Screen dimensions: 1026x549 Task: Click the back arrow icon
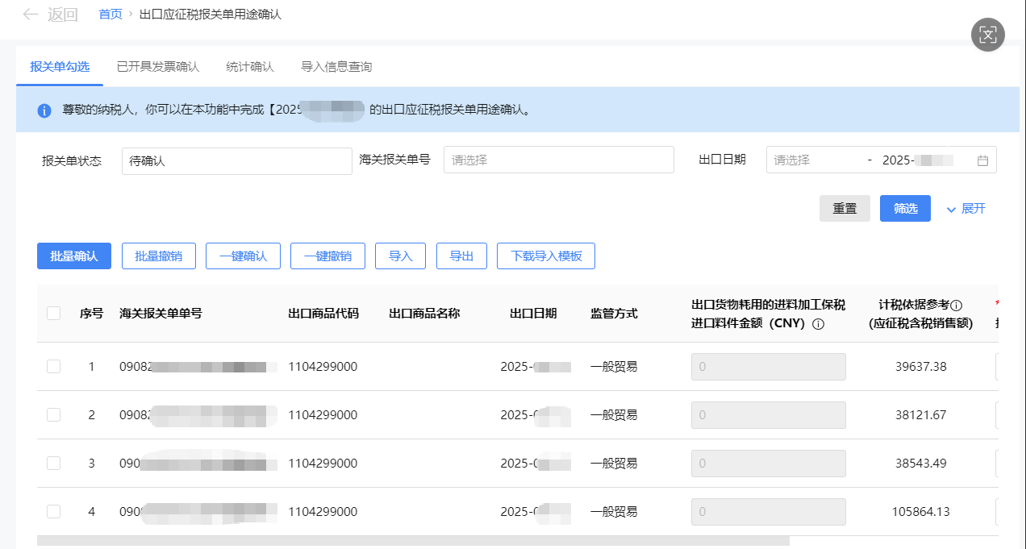(31, 15)
